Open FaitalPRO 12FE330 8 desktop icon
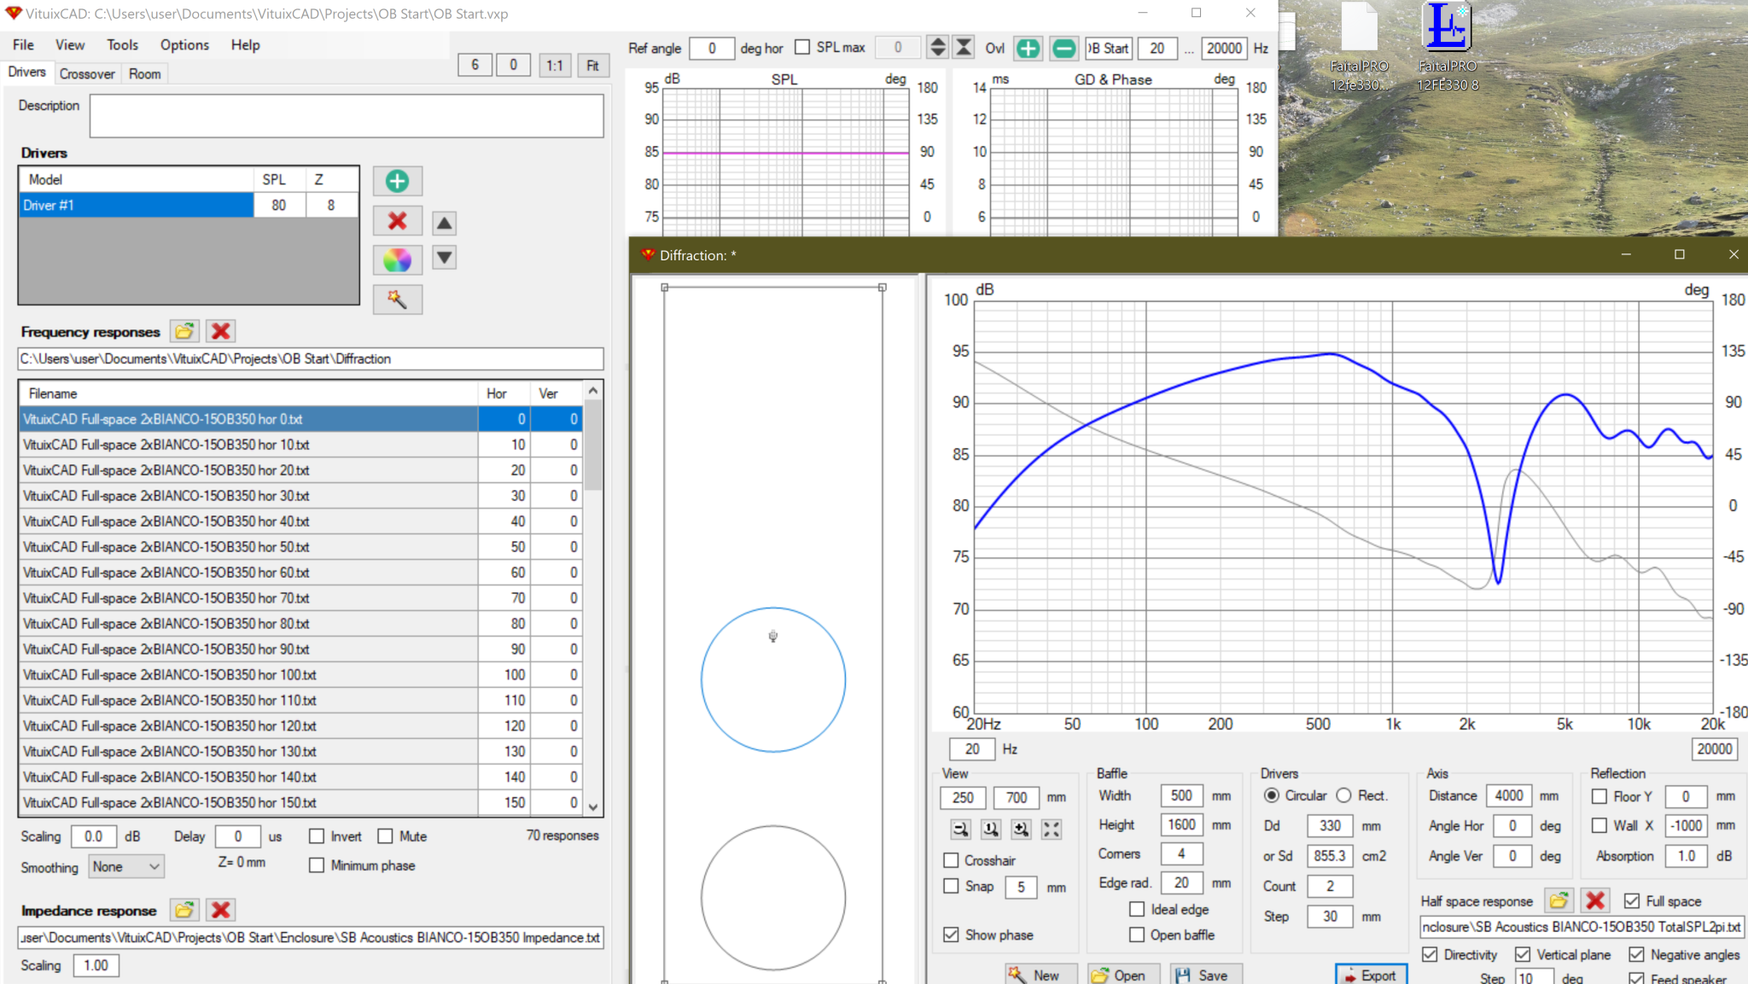Image resolution: width=1748 pixels, height=984 pixels. coord(1448,47)
